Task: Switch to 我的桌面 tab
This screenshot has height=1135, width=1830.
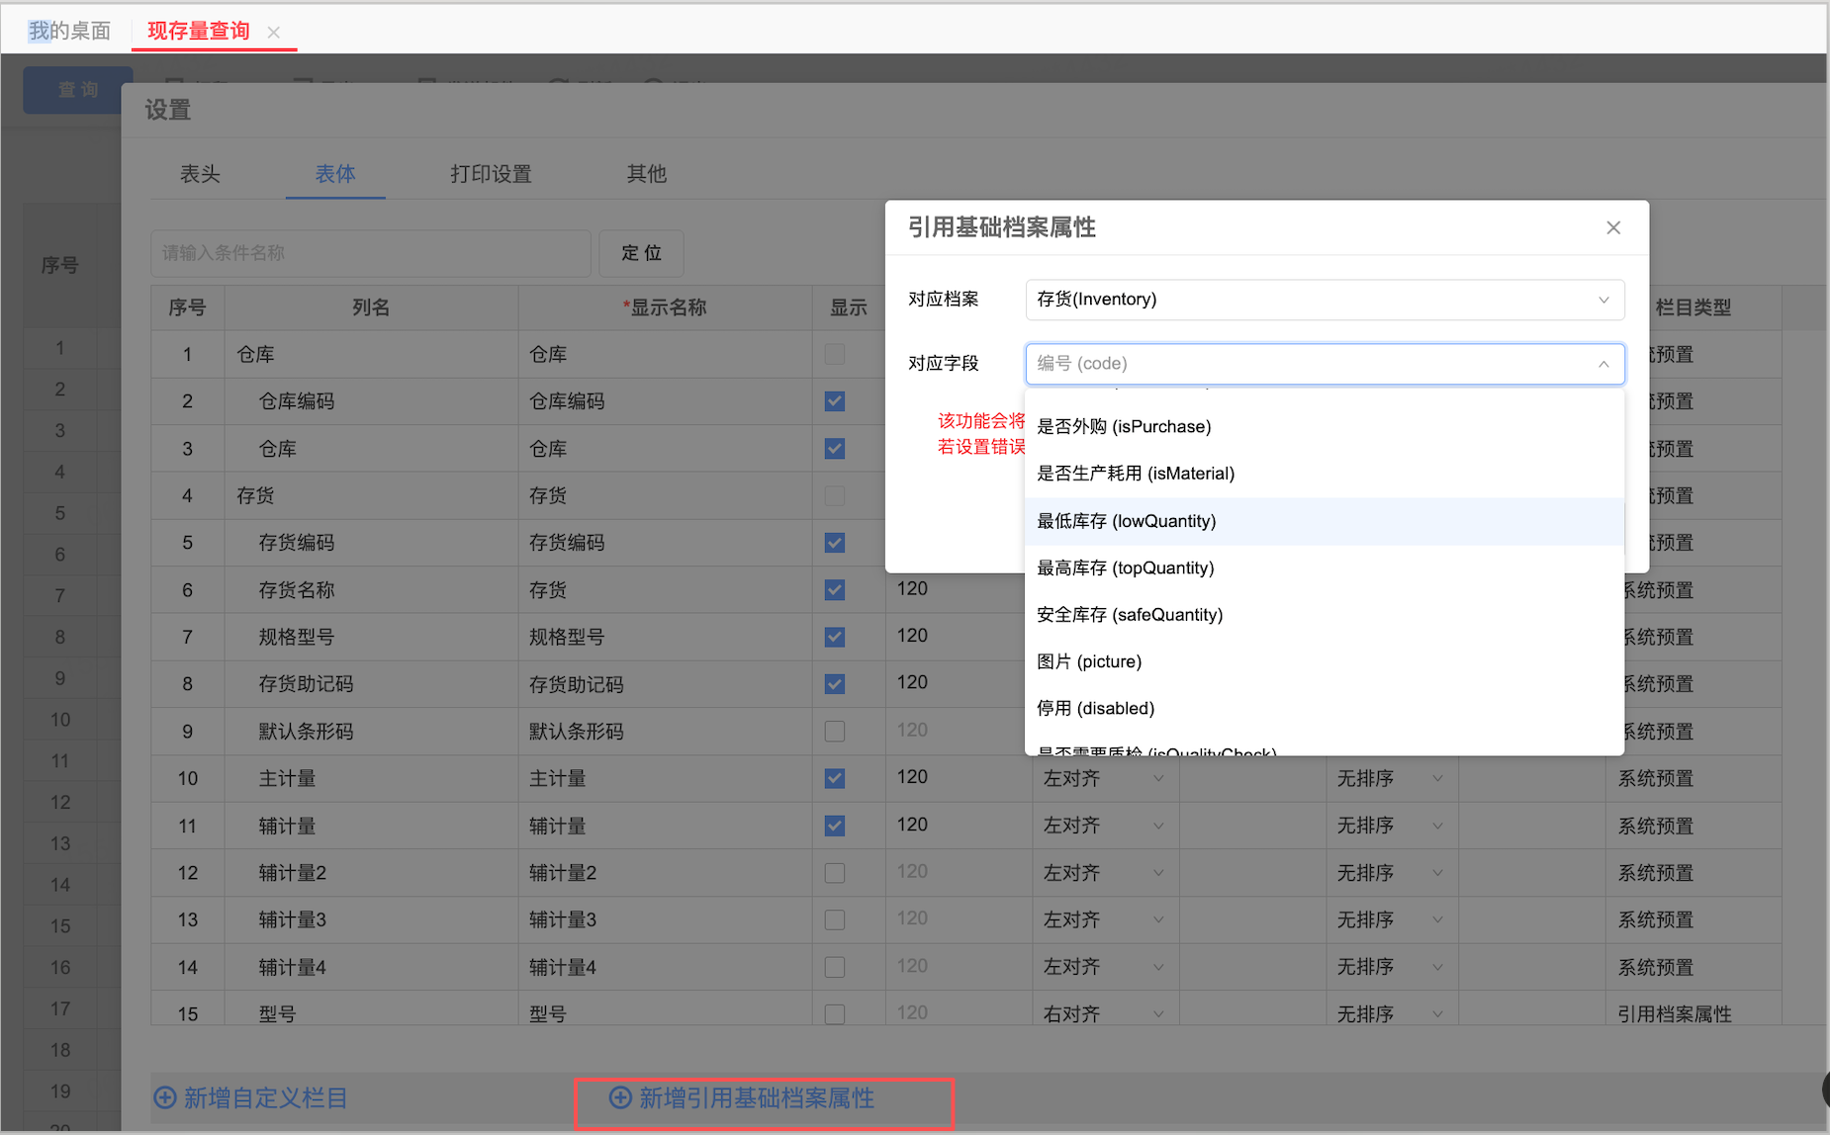Action: pos(69,31)
